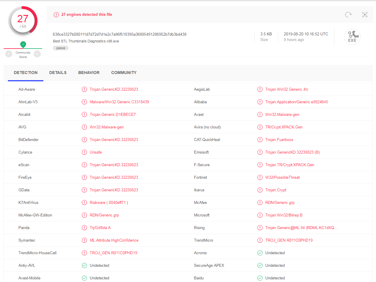This screenshot has height=282, width=376.
Task: Click Trojan:Win32/Bitrep.B Microsoft result
Action: 284,215
